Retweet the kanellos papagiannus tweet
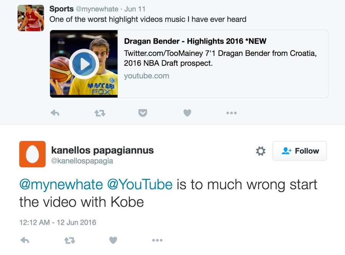Viewport: 345px width, 255px height. pyautogui.click(x=70, y=240)
